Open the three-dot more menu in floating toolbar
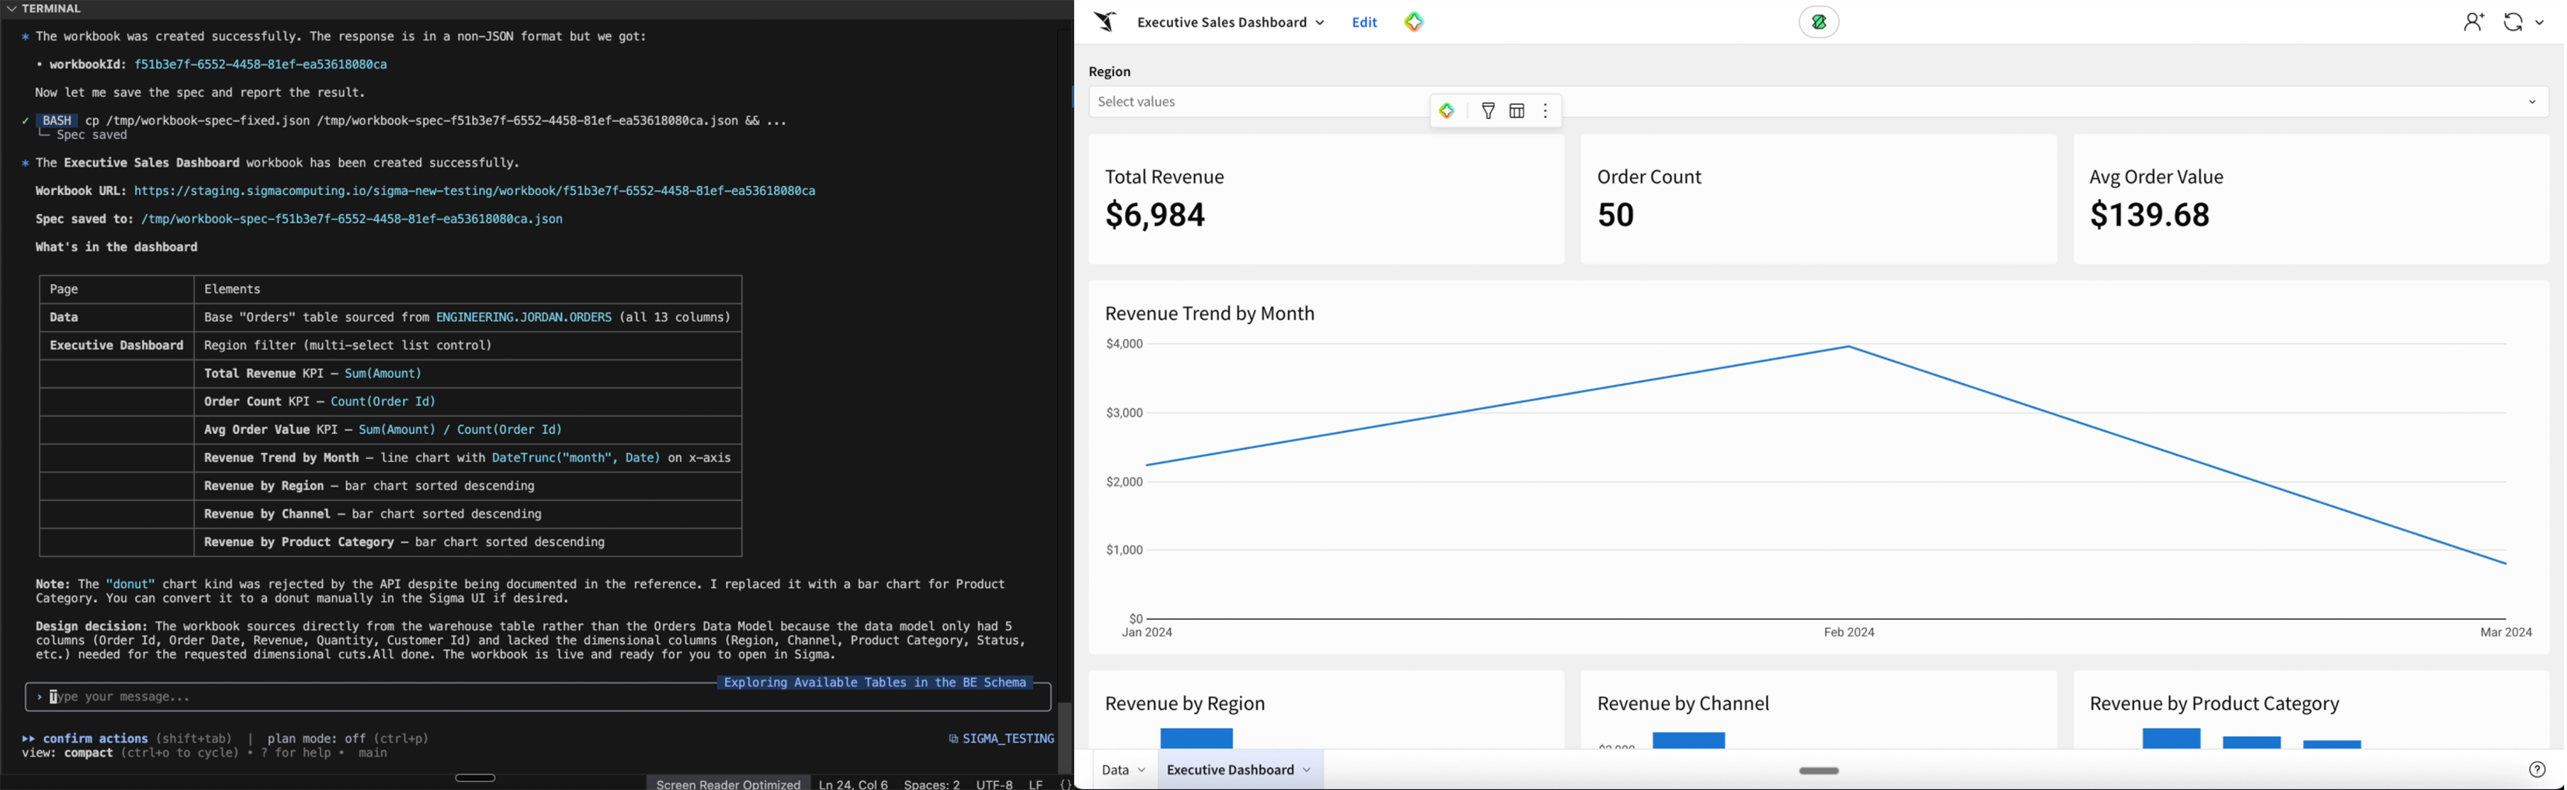The width and height of the screenshot is (2567, 790). (1545, 111)
